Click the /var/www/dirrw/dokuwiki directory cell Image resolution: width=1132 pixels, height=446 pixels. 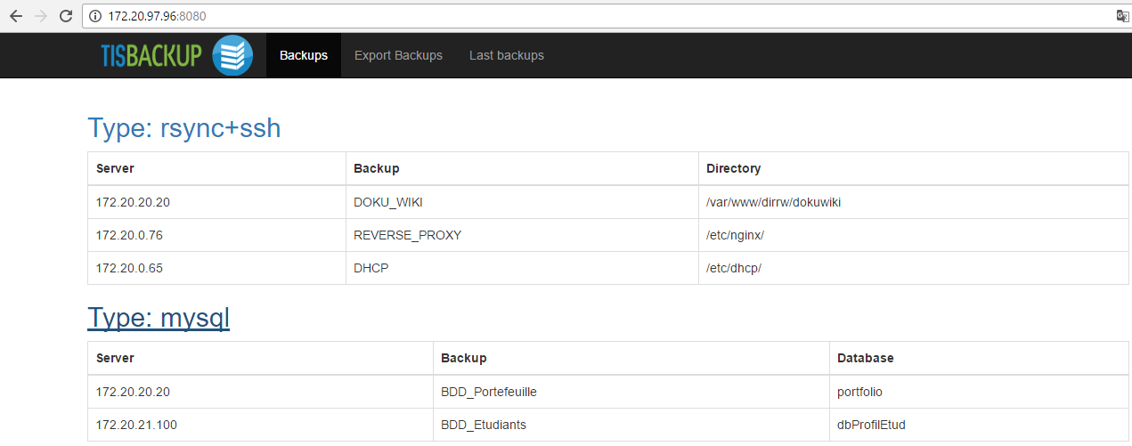pyautogui.click(x=773, y=202)
